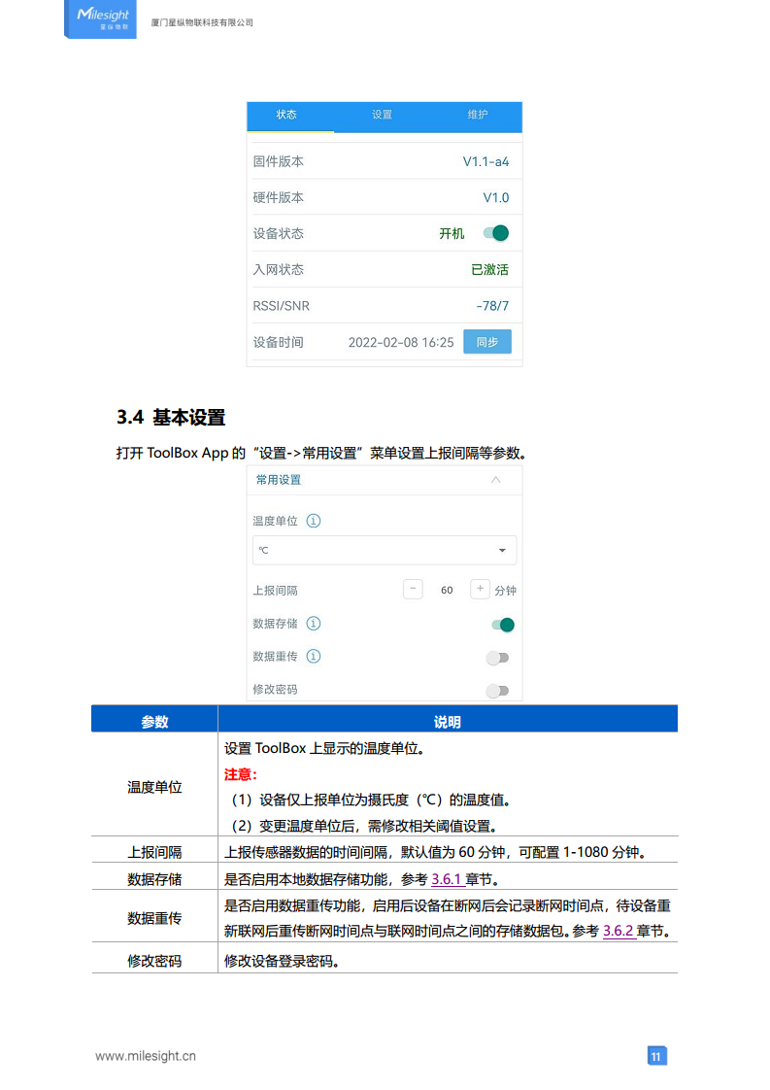Viewport: 770px width, 1090px height.
Task: Click the info icon beside 数据存储
Action: 314,624
